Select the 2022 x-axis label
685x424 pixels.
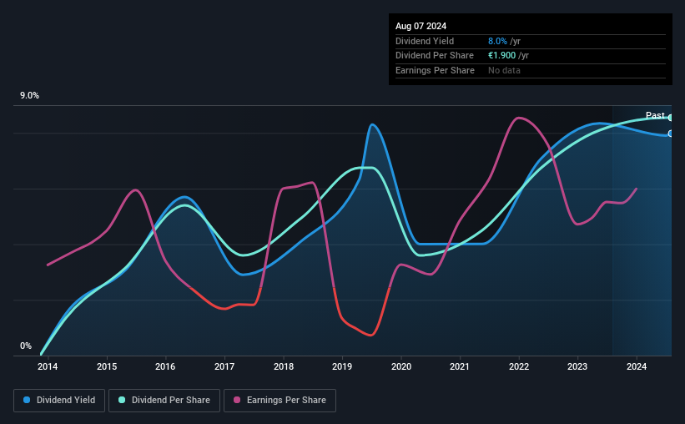[x=519, y=366]
